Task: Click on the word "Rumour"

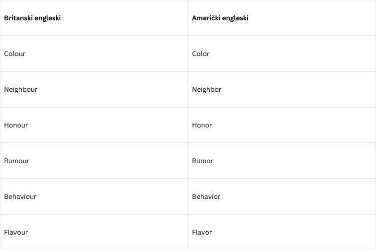Action: coord(17,161)
